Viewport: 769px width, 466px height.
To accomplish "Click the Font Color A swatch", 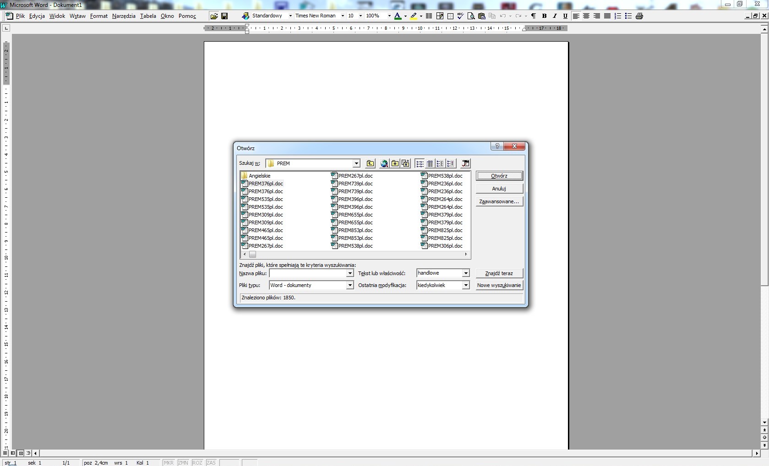I will pyautogui.click(x=398, y=16).
